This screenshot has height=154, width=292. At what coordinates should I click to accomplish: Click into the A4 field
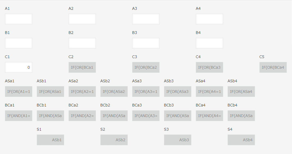click(x=209, y=19)
